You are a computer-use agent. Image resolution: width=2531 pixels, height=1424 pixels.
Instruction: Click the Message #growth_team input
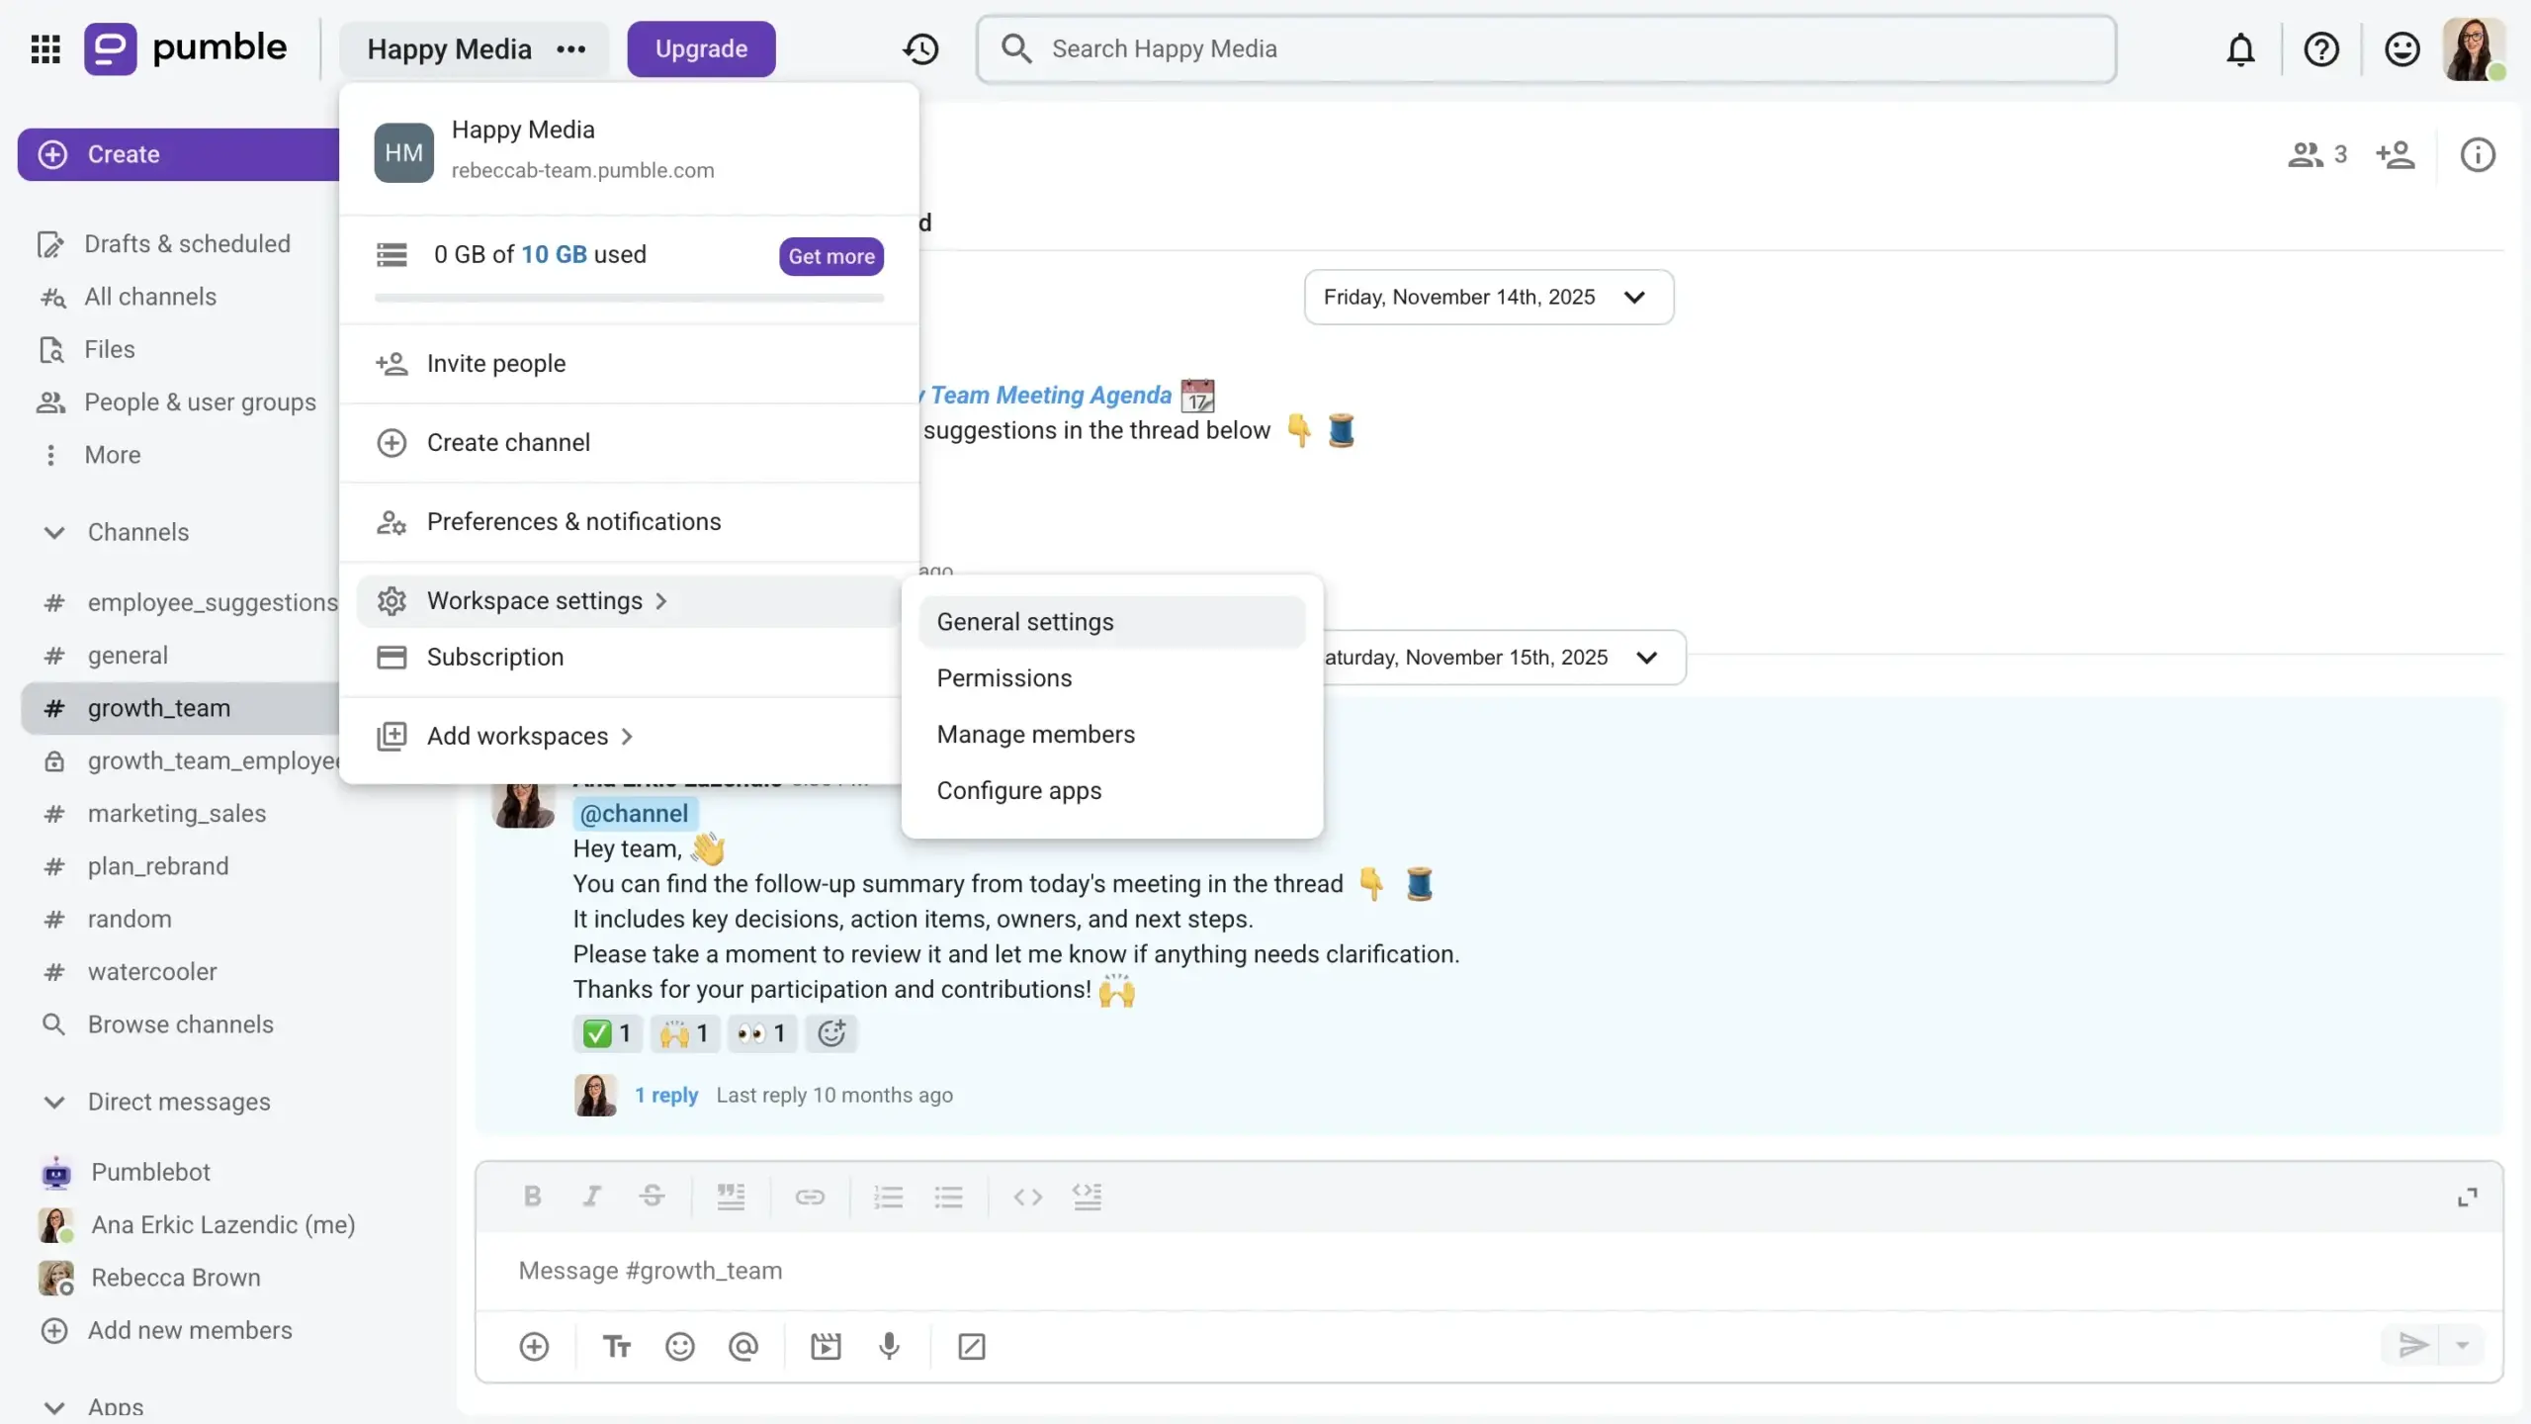[x=1489, y=1271]
